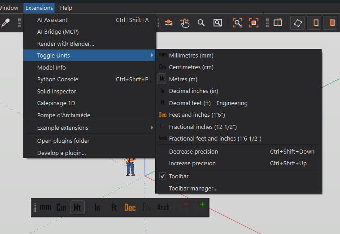Select Open plugins folder entry
Viewport: 340px width, 234px height.
click(90, 141)
